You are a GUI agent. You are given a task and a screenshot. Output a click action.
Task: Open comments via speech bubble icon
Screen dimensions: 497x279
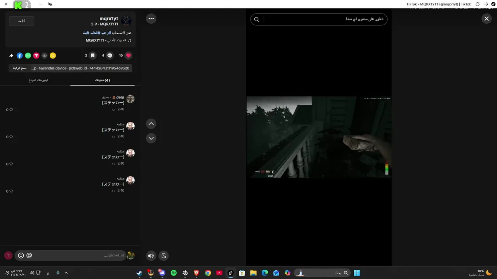click(x=110, y=55)
